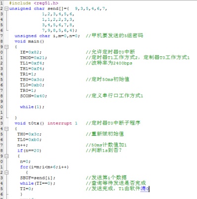Place cursor on while(1) loop in main
Image resolution: width=197 pixels, height=199 pixels.
click(x=32, y=107)
